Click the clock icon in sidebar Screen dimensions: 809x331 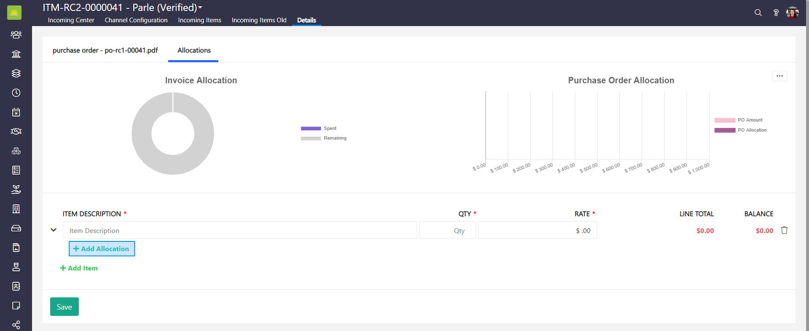click(16, 93)
